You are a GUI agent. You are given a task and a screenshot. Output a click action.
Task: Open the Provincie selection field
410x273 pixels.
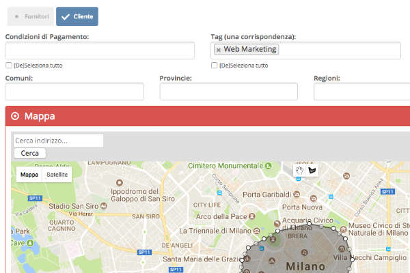pyautogui.click(x=229, y=91)
